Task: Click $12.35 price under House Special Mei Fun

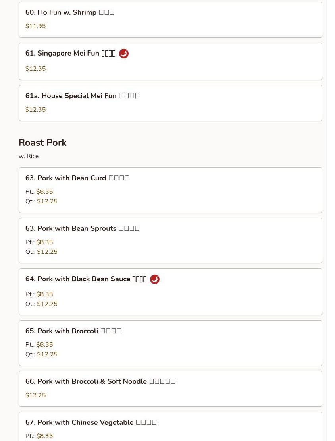Action: click(x=36, y=110)
